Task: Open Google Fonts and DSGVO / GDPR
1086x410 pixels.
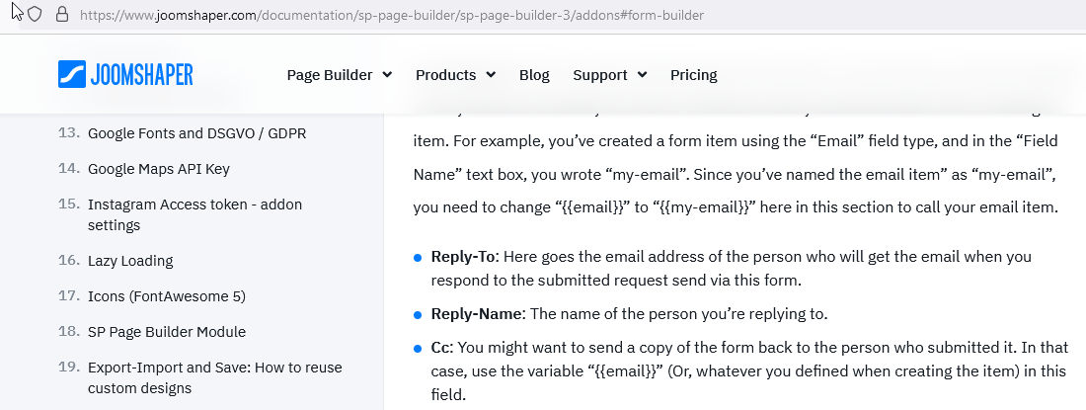Action: [x=196, y=132]
